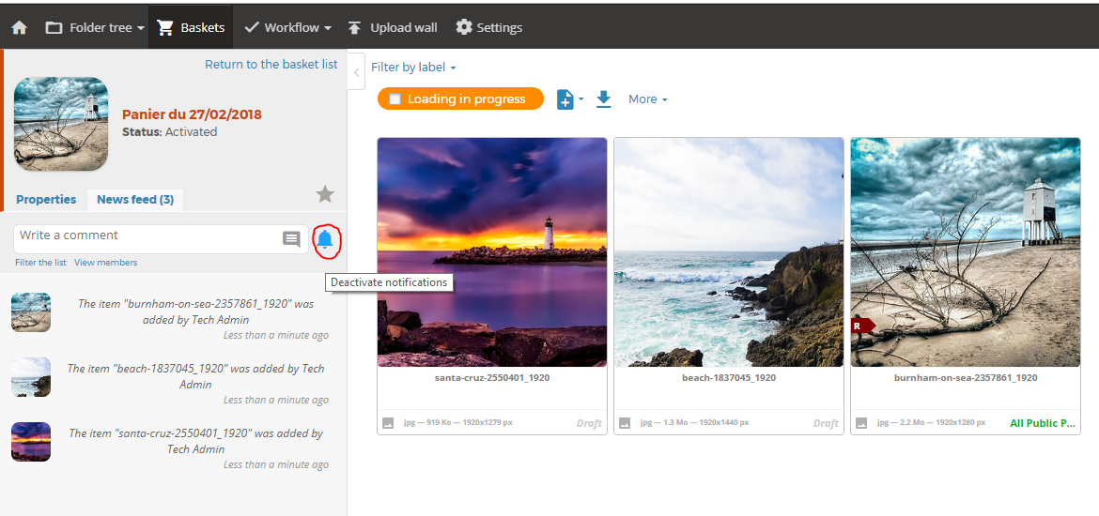1099x516 pixels.
Task: Submit comment with speech bubble icon
Action: coord(291,239)
